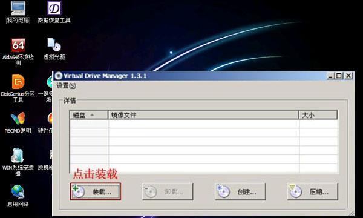Screen dimensions: 363x218
Task: Open the 启用网络 desktop icon
Action: click(x=18, y=196)
